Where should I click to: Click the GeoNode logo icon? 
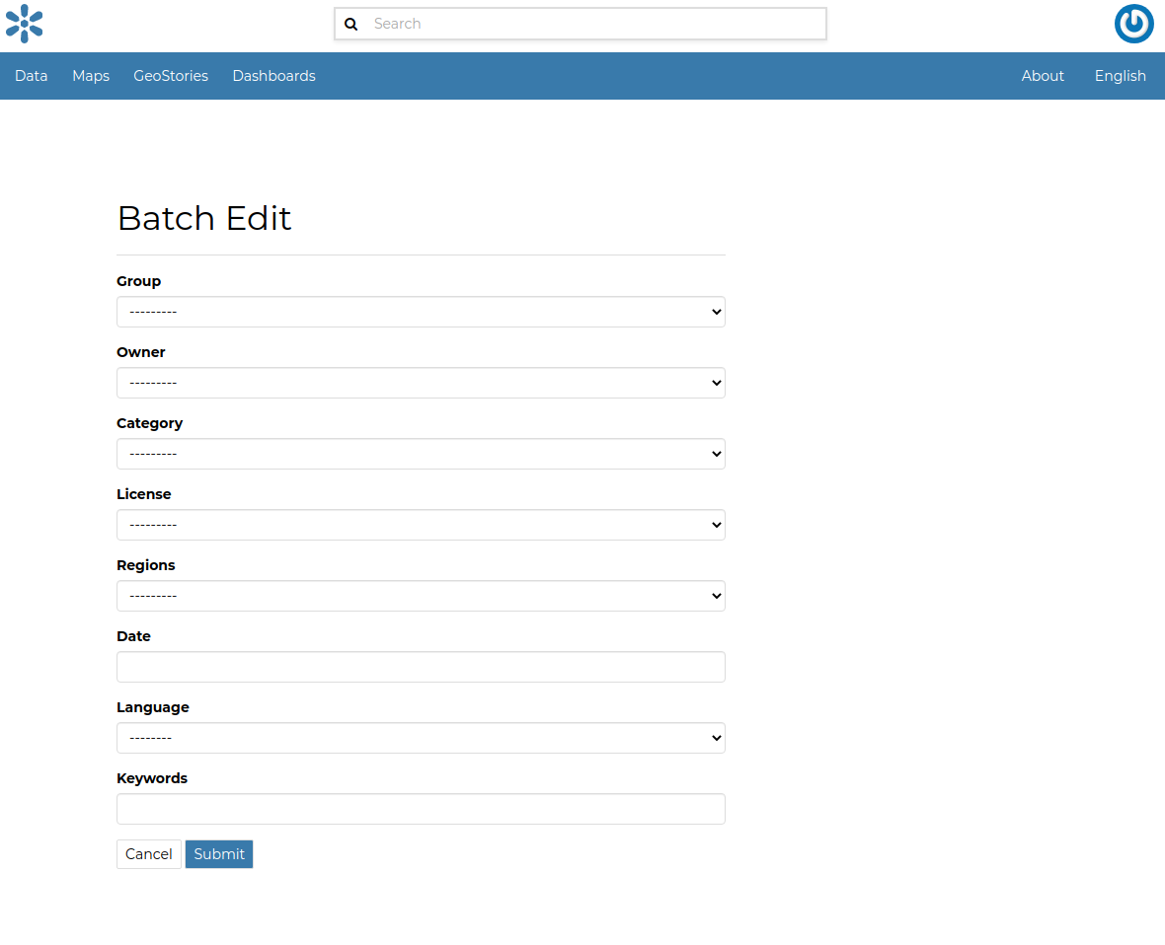tap(24, 24)
